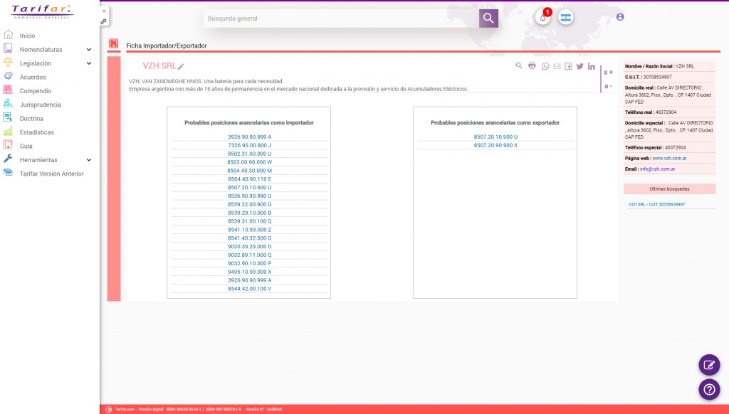Open importer position 8539.22.00.900 G
The width and height of the screenshot is (729, 414).
pyautogui.click(x=250, y=204)
